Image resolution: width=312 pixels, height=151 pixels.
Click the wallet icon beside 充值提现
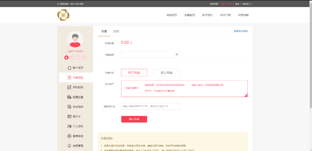[69, 77]
